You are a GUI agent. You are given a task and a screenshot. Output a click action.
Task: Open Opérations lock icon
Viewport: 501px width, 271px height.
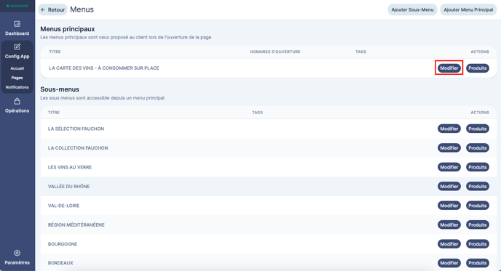click(x=17, y=102)
